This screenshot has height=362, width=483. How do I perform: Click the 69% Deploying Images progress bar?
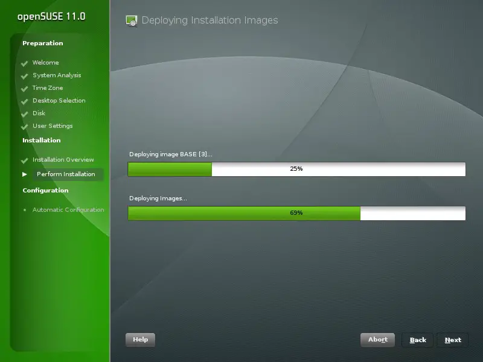pos(296,213)
